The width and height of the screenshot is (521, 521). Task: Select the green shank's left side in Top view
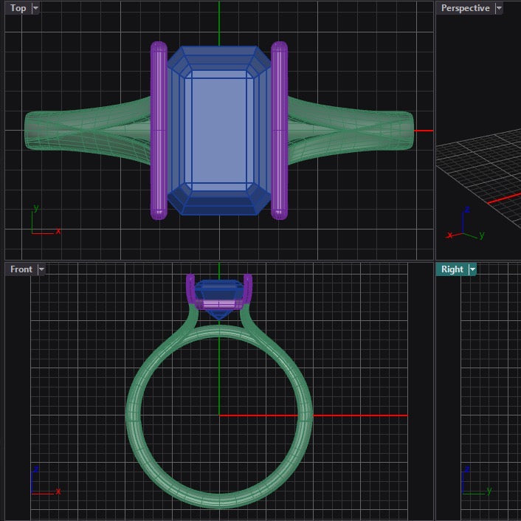[81, 133]
